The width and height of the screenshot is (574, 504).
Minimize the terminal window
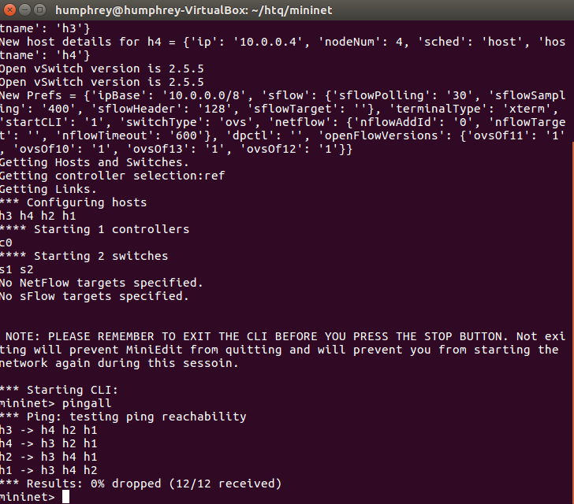pos(24,10)
